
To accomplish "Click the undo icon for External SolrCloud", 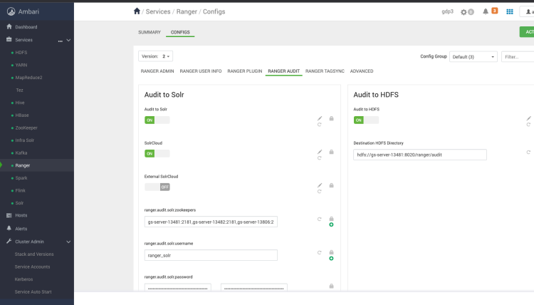I will (x=320, y=192).
